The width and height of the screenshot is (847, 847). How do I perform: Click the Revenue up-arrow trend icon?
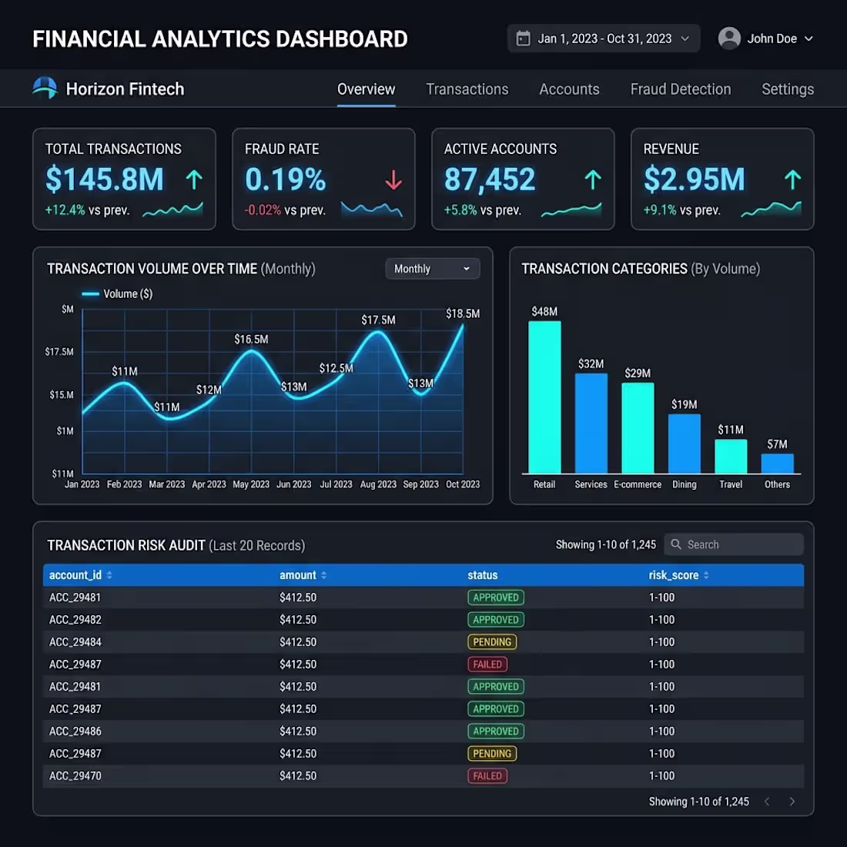[x=792, y=180]
